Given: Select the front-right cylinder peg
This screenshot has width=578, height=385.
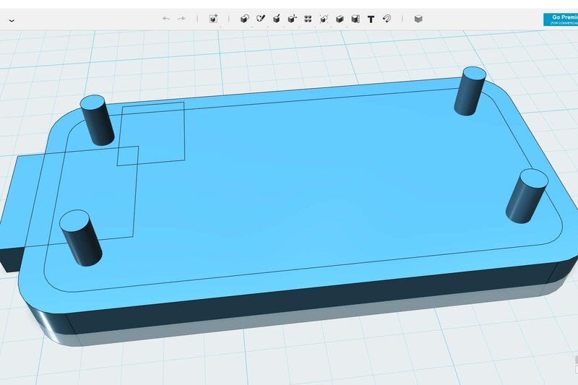Looking at the screenshot, I should click(x=527, y=196).
